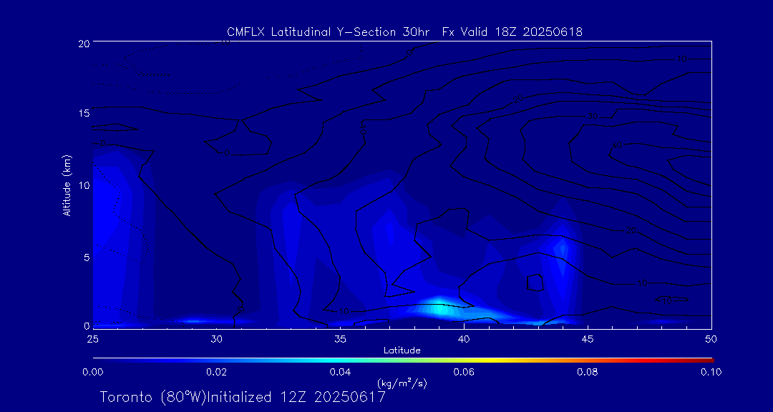
Task: Click color scale value "0.08"
Action: point(588,372)
